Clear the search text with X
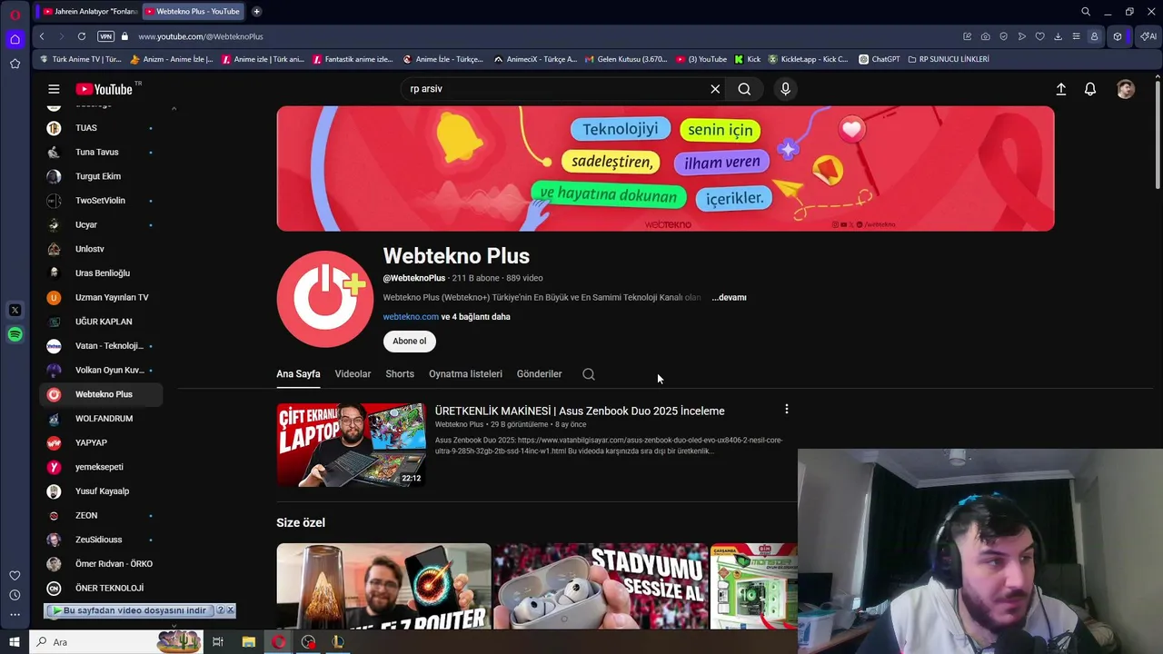 (715, 89)
